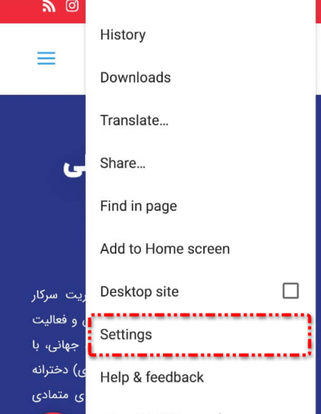321x414 pixels.
Task: Open Help & feedback
Action: [x=152, y=377]
